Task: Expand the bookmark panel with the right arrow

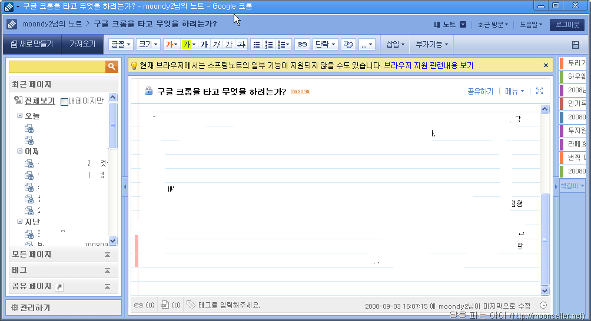Action: (556, 186)
